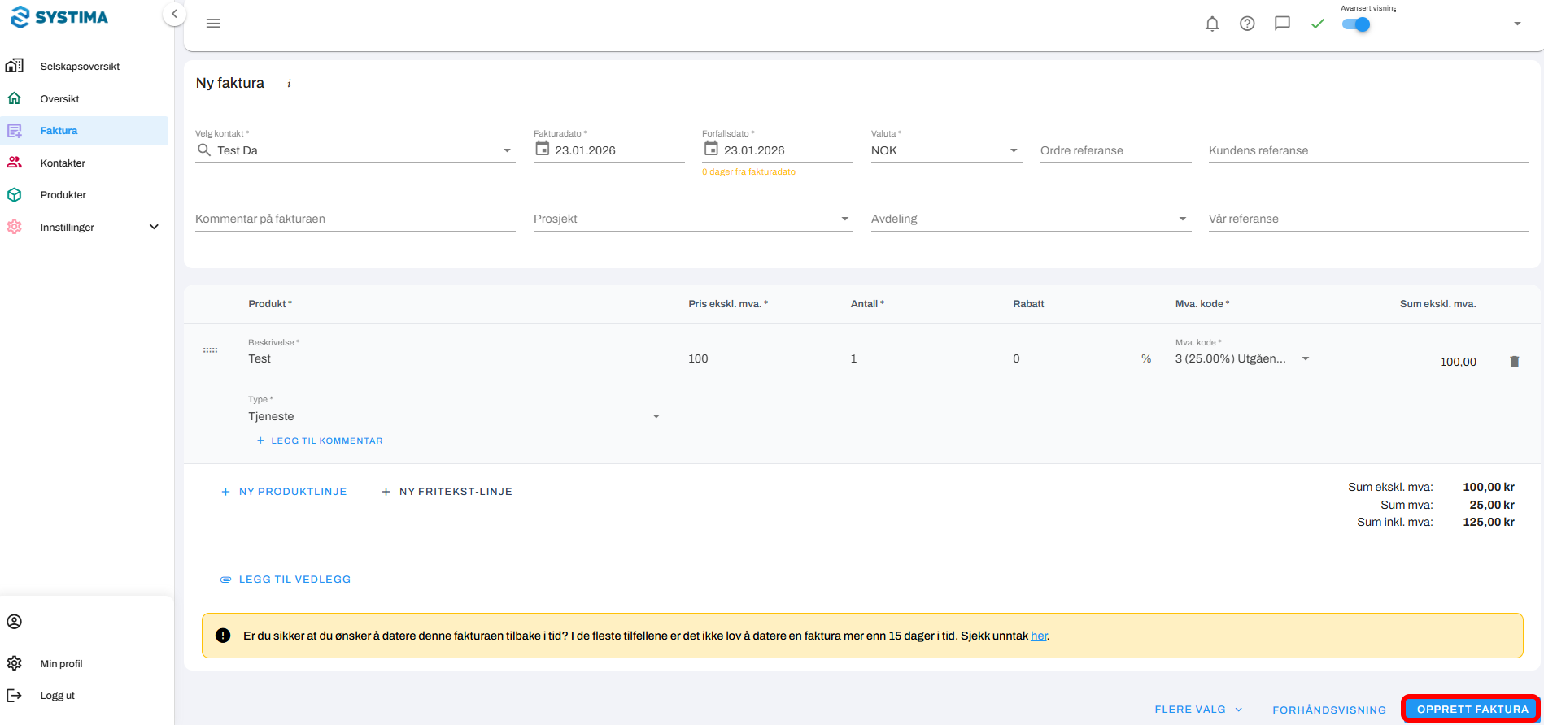The image size is (1544, 725).
Task: Open the chat feedback icon
Action: tap(1282, 24)
